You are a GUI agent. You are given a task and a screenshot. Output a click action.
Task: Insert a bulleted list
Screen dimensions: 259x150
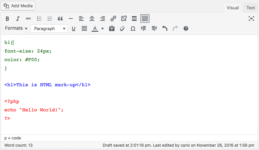coord(39,19)
